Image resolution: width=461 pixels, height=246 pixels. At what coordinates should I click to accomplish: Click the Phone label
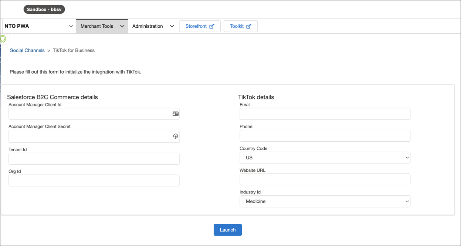point(246,127)
